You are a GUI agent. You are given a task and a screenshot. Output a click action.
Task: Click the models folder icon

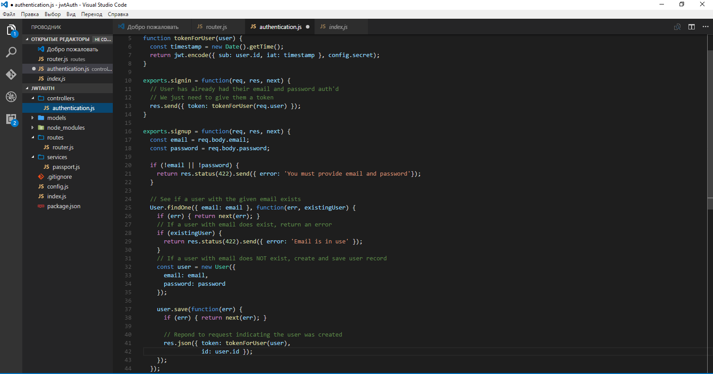point(41,118)
